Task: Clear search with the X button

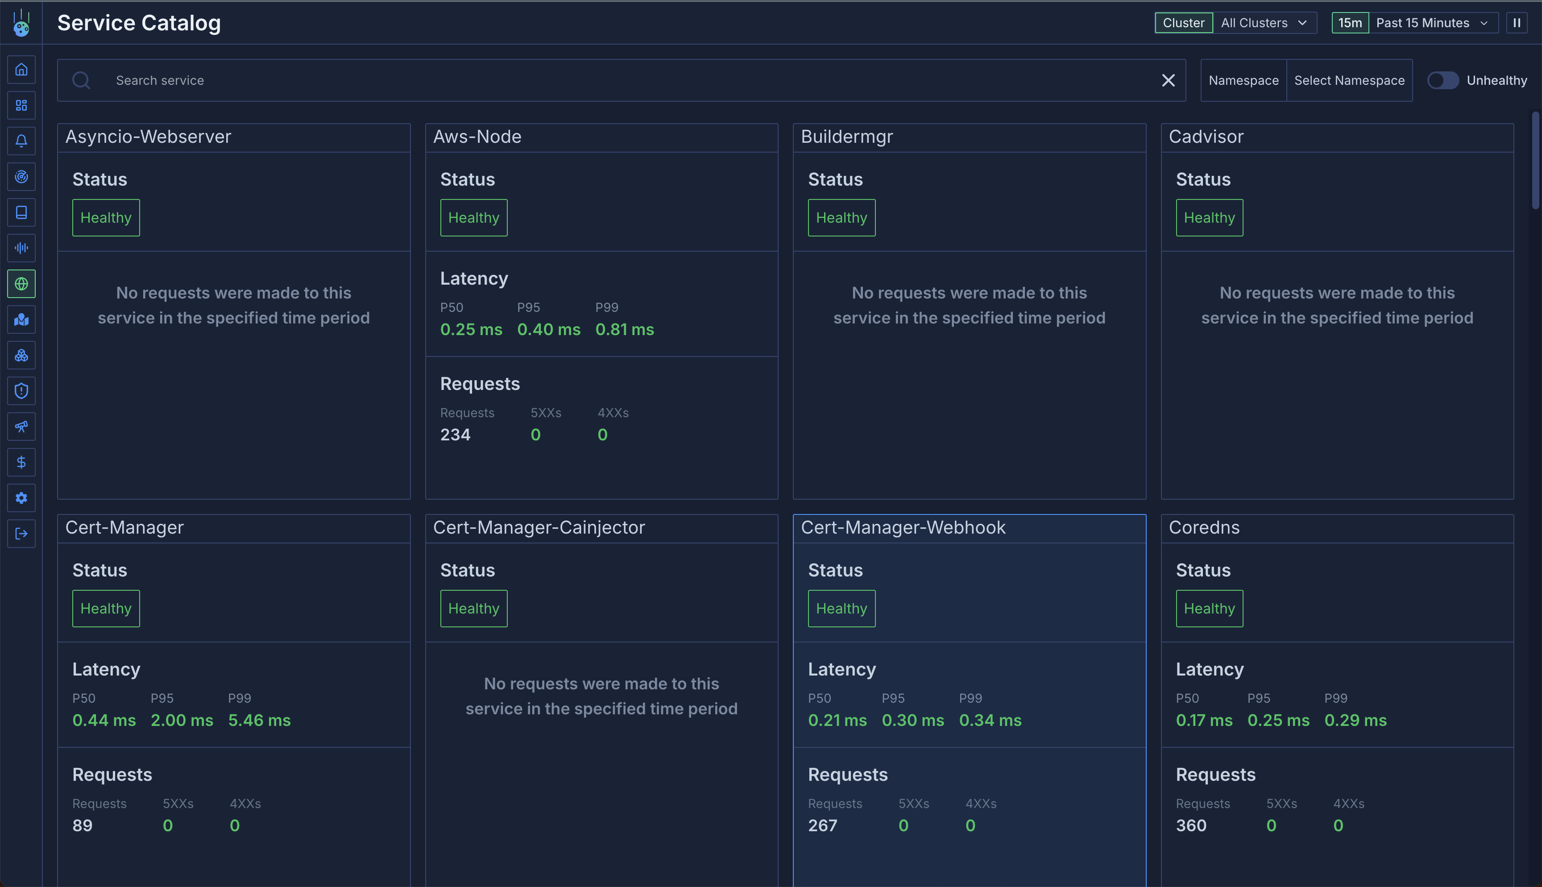Action: pyautogui.click(x=1168, y=80)
